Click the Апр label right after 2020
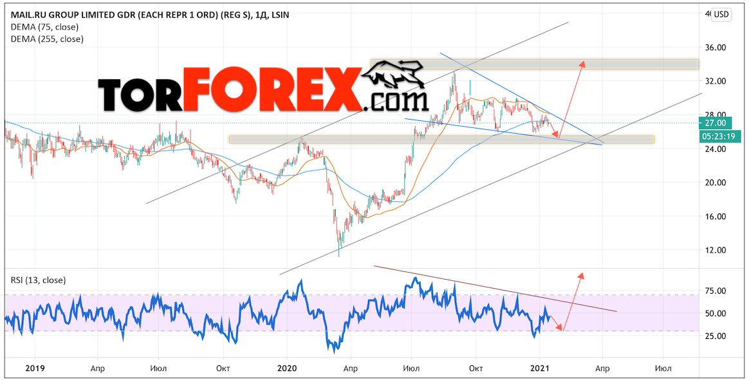 click(x=350, y=368)
